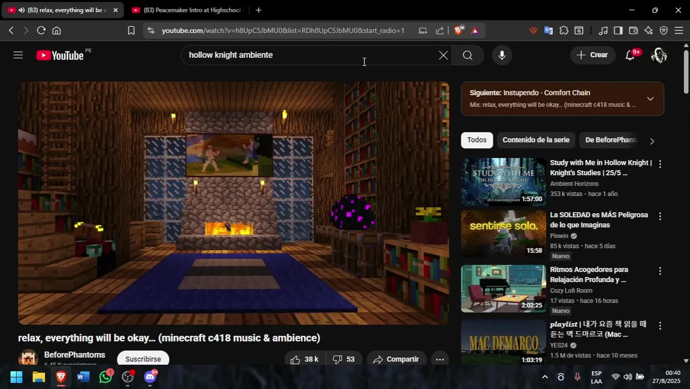Open sentirse solo video thumbnail
Screen dimensions: 690x389
(503, 234)
